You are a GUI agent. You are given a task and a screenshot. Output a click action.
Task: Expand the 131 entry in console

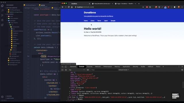(x=68, y=97)
